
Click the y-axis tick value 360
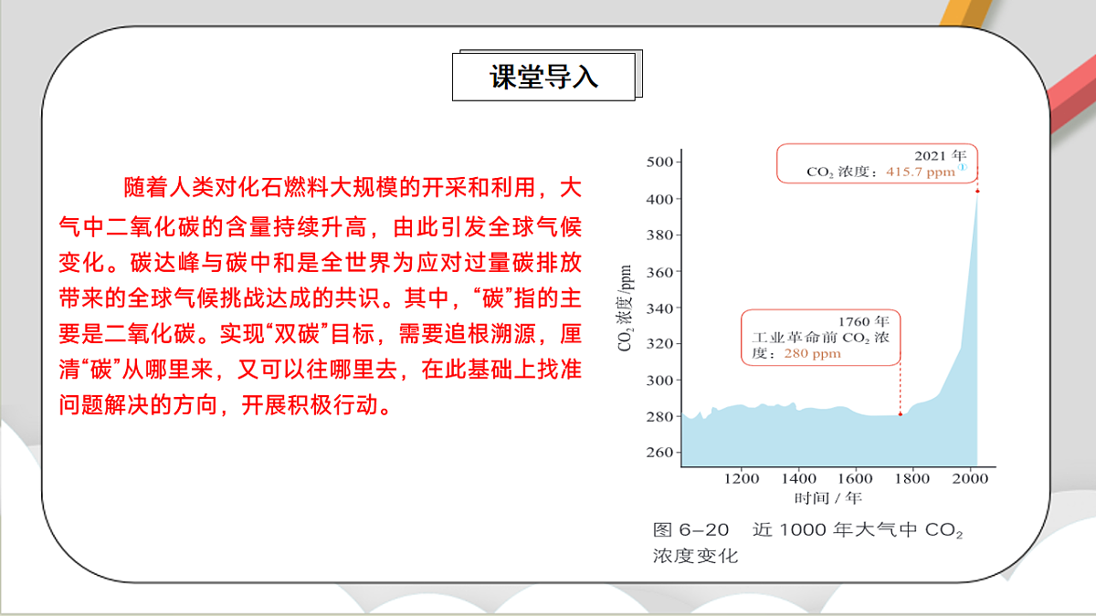[660, 272]
